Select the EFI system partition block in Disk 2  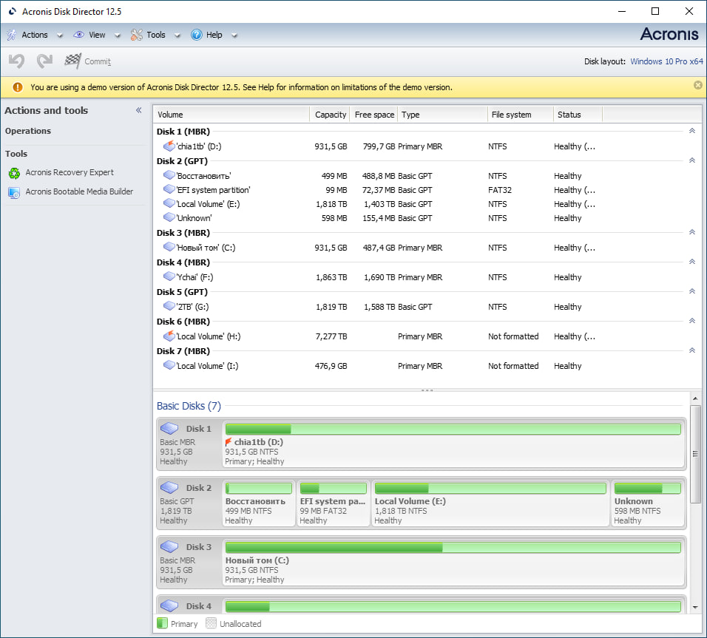(x=334, y=503)
